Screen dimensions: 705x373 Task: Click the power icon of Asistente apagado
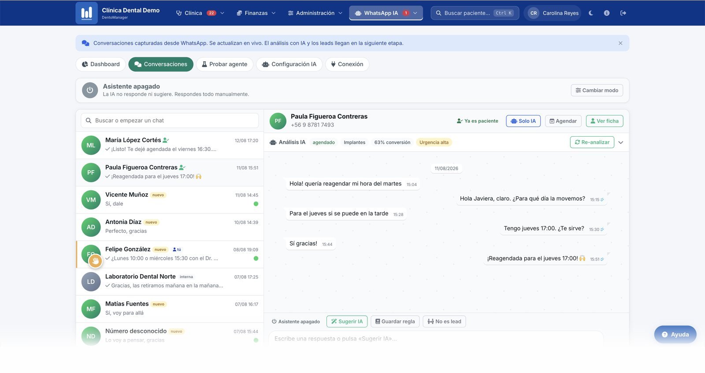click(90, 90)
